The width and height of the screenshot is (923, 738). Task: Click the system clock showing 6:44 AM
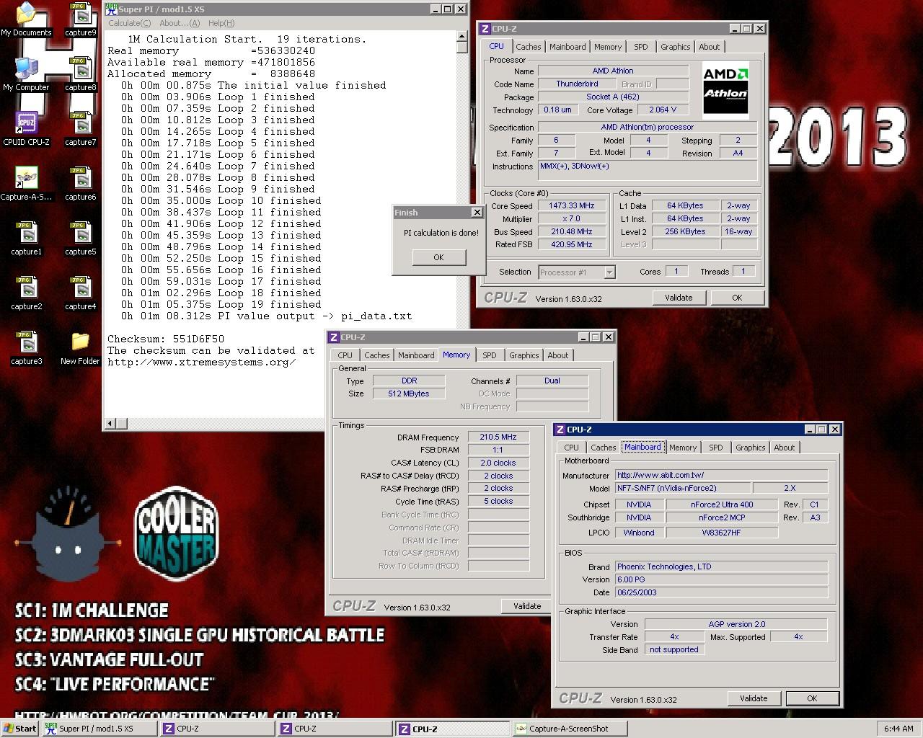[898, 729]
